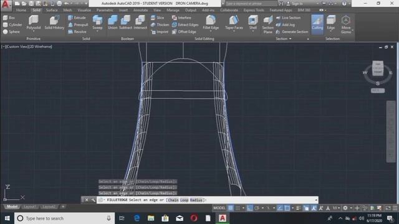Open the WCS dropdown below the ViewCube

click(x=378, y=91)
